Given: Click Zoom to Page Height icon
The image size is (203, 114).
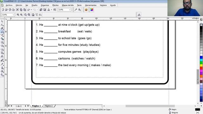Looking at the screenshot, I should pos(40,15).
